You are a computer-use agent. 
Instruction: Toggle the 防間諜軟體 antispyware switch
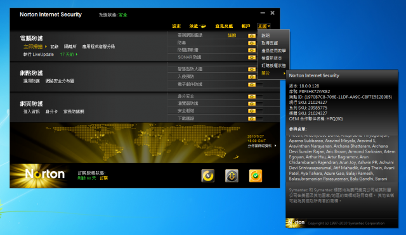(252, 50)
